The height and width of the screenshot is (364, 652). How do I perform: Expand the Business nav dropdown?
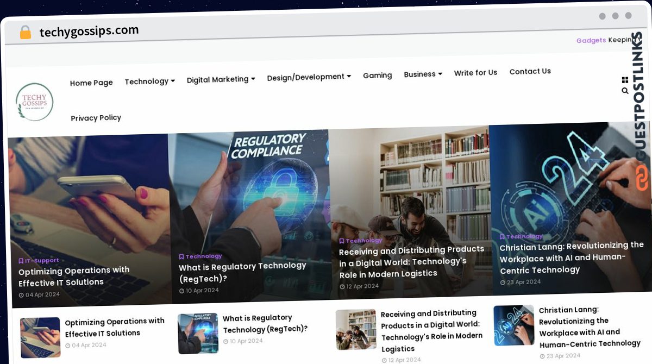(423, 74)
